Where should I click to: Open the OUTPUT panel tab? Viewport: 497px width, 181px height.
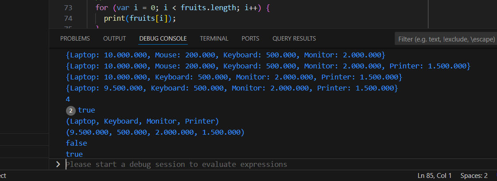[114, 38]
